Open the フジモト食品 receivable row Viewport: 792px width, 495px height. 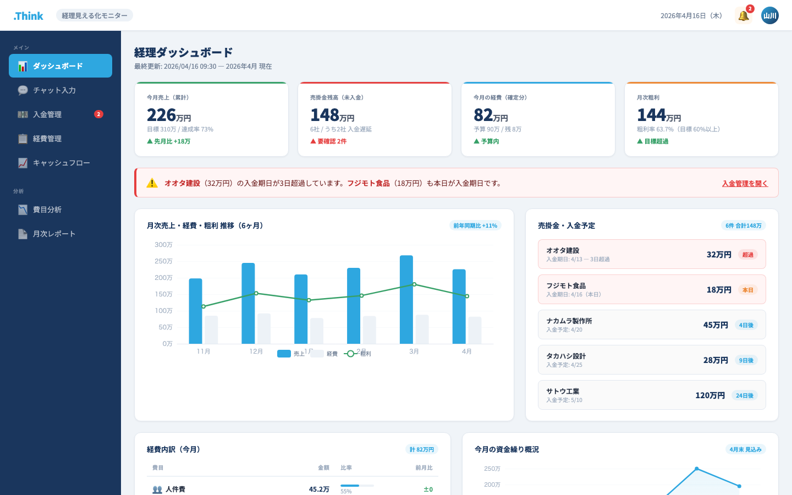[x=652, y=289]
